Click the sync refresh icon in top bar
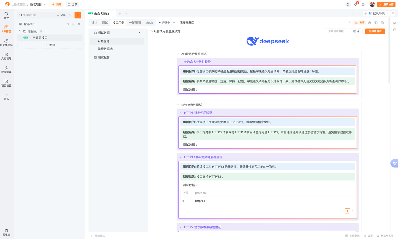Image resolution: width=398 pixels, height=239 pixels. [348, 4]
